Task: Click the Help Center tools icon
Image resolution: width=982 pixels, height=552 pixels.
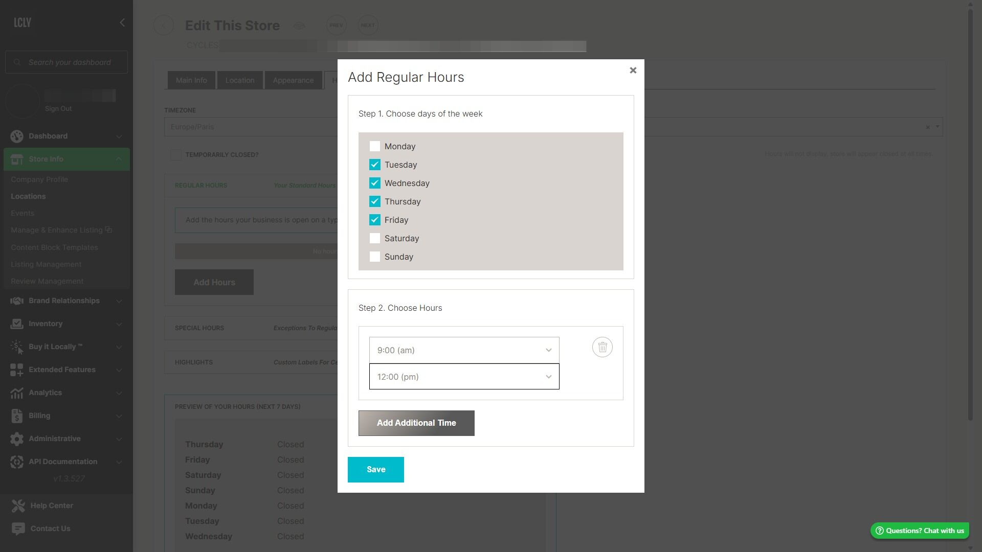Action: click(18, 506)
